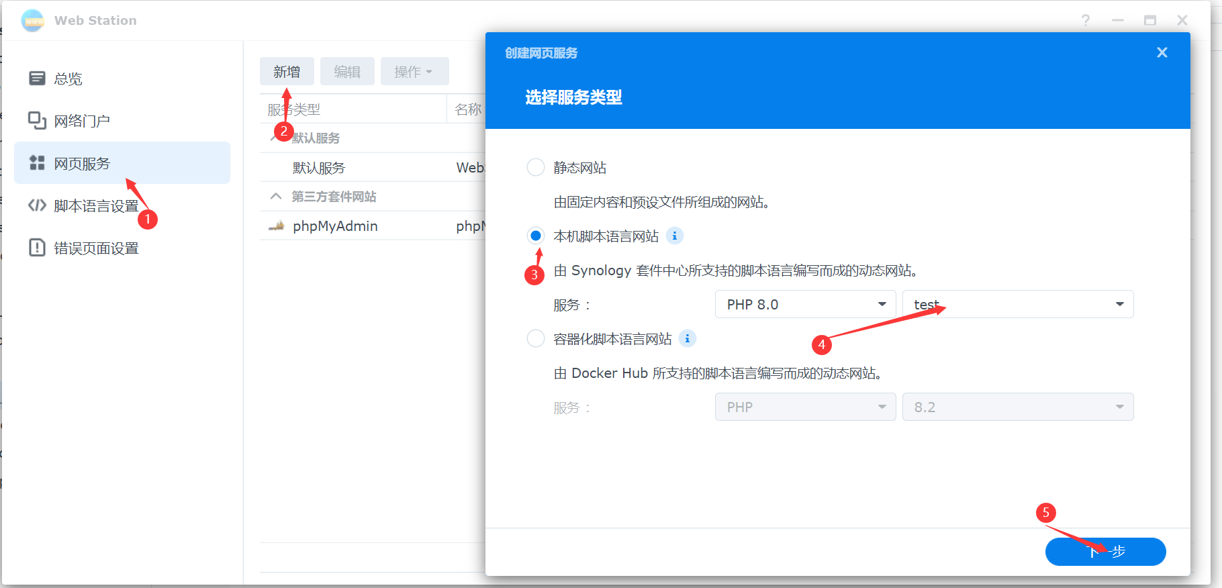Open 网络门户 in the sidebar

122,121
